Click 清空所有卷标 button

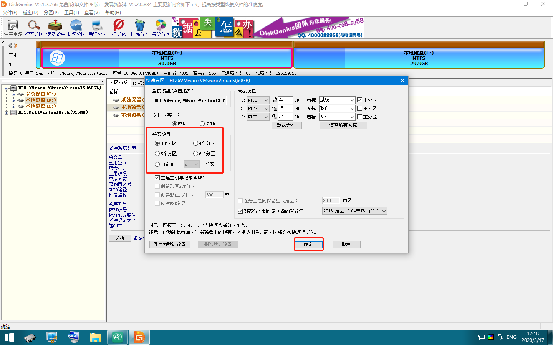click(x=343, y=125)
